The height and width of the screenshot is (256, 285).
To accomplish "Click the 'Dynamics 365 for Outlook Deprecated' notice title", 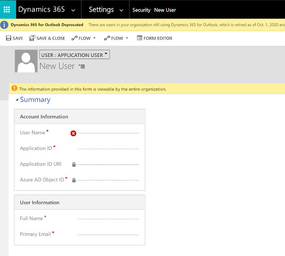I will click(x=47, y=25).
